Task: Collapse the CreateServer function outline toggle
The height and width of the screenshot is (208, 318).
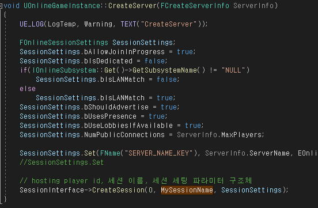Action: [x=1, y=6]
